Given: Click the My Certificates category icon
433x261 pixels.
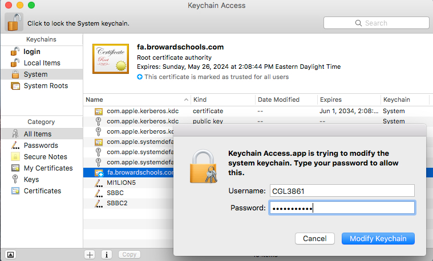Looking at the screenshot, I should [15, 168].
